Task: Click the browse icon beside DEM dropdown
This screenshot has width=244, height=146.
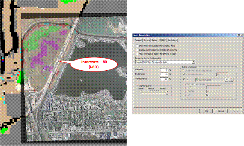Action: coord(231,80)
